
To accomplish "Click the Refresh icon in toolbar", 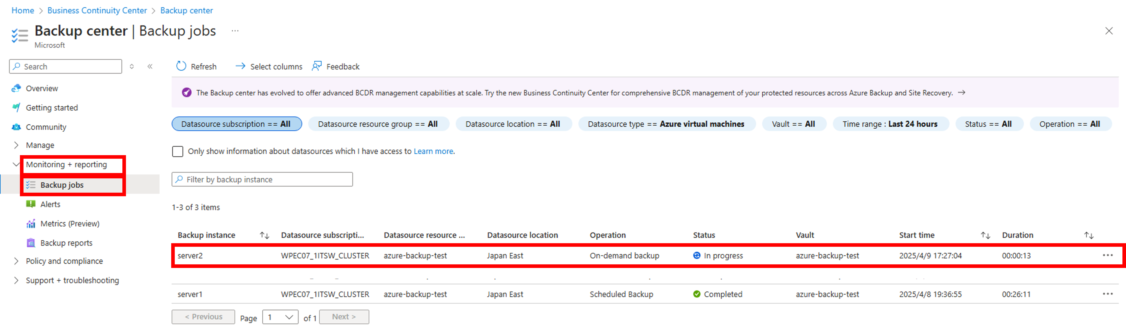I will coord(181,66).
